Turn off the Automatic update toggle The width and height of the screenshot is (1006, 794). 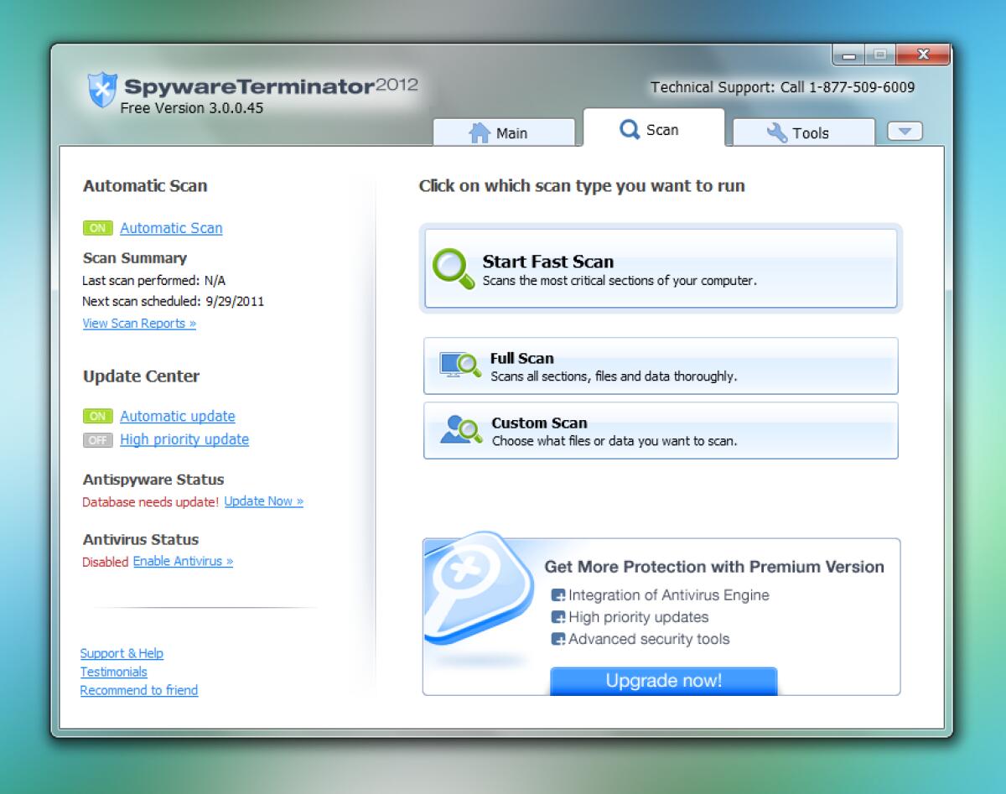pyautogui.click(x=97, y=416)
